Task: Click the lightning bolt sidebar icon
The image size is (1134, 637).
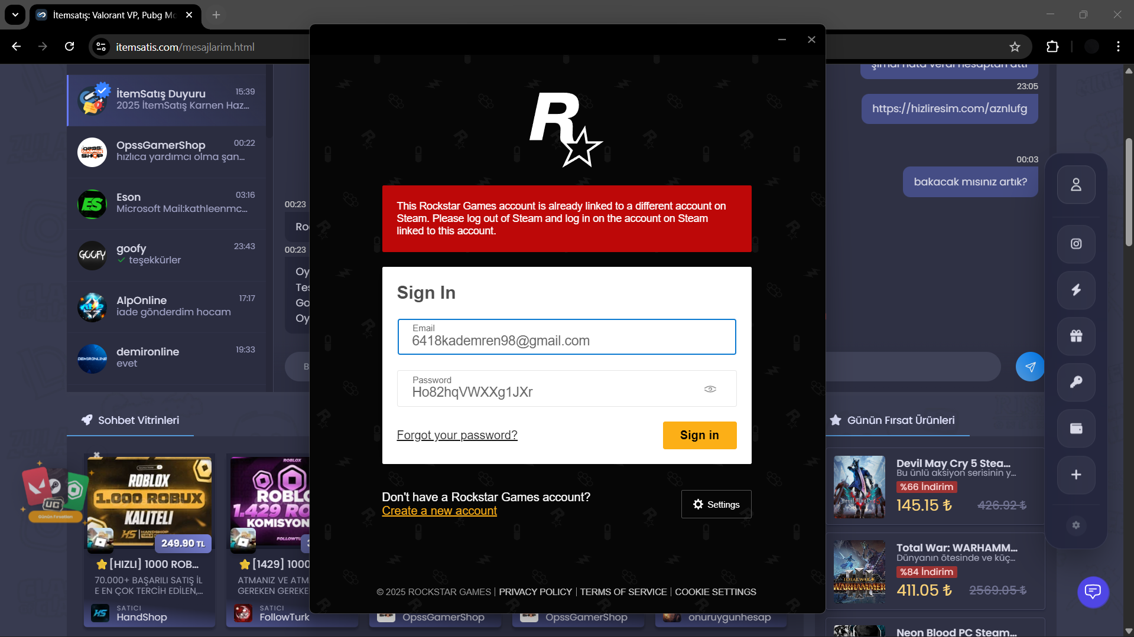Action: (1076, 290)
